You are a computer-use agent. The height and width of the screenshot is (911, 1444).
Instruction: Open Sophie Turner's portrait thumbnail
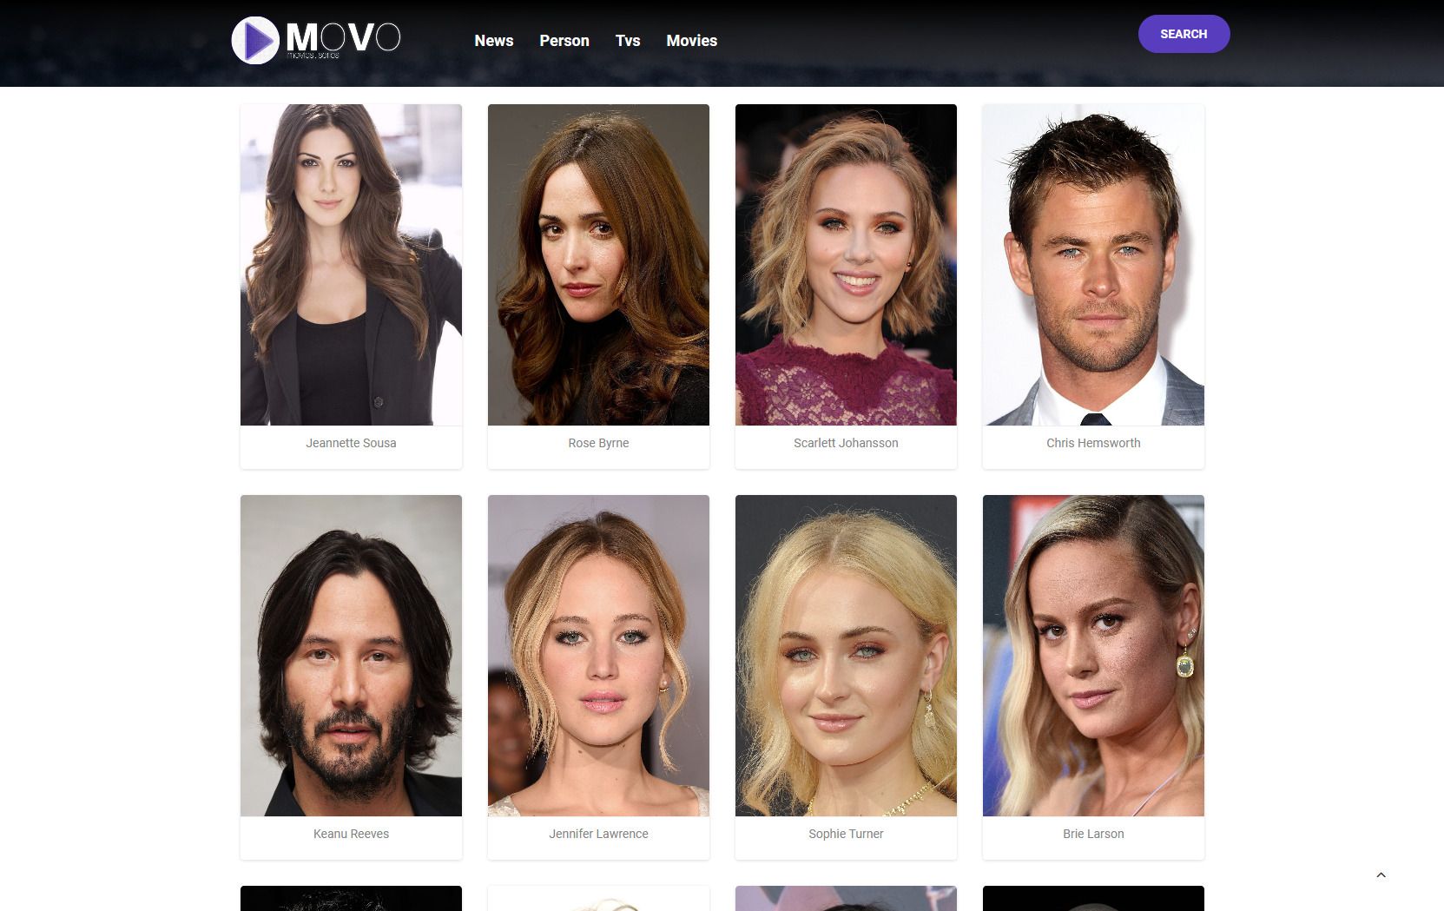click(846, 656)
